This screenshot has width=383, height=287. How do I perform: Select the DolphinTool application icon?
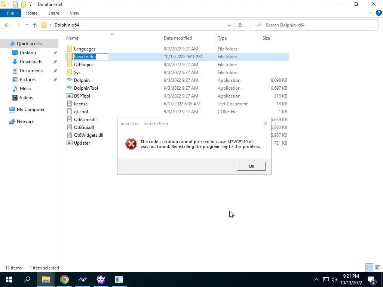click(x=70, y=88)
